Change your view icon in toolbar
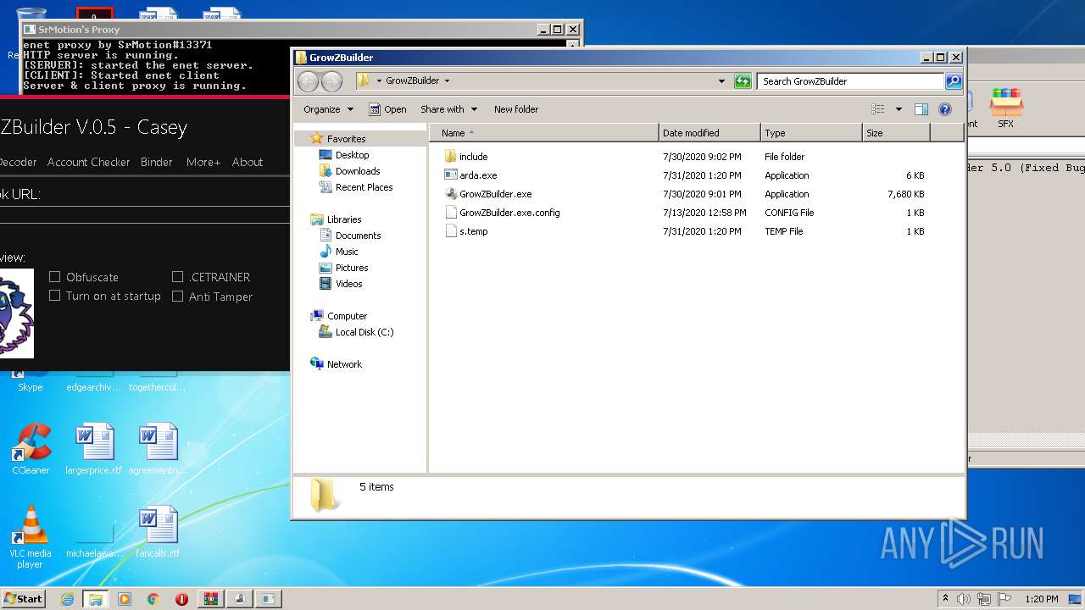The width and height of the screenshot is (1085, 610). (878, 109)
